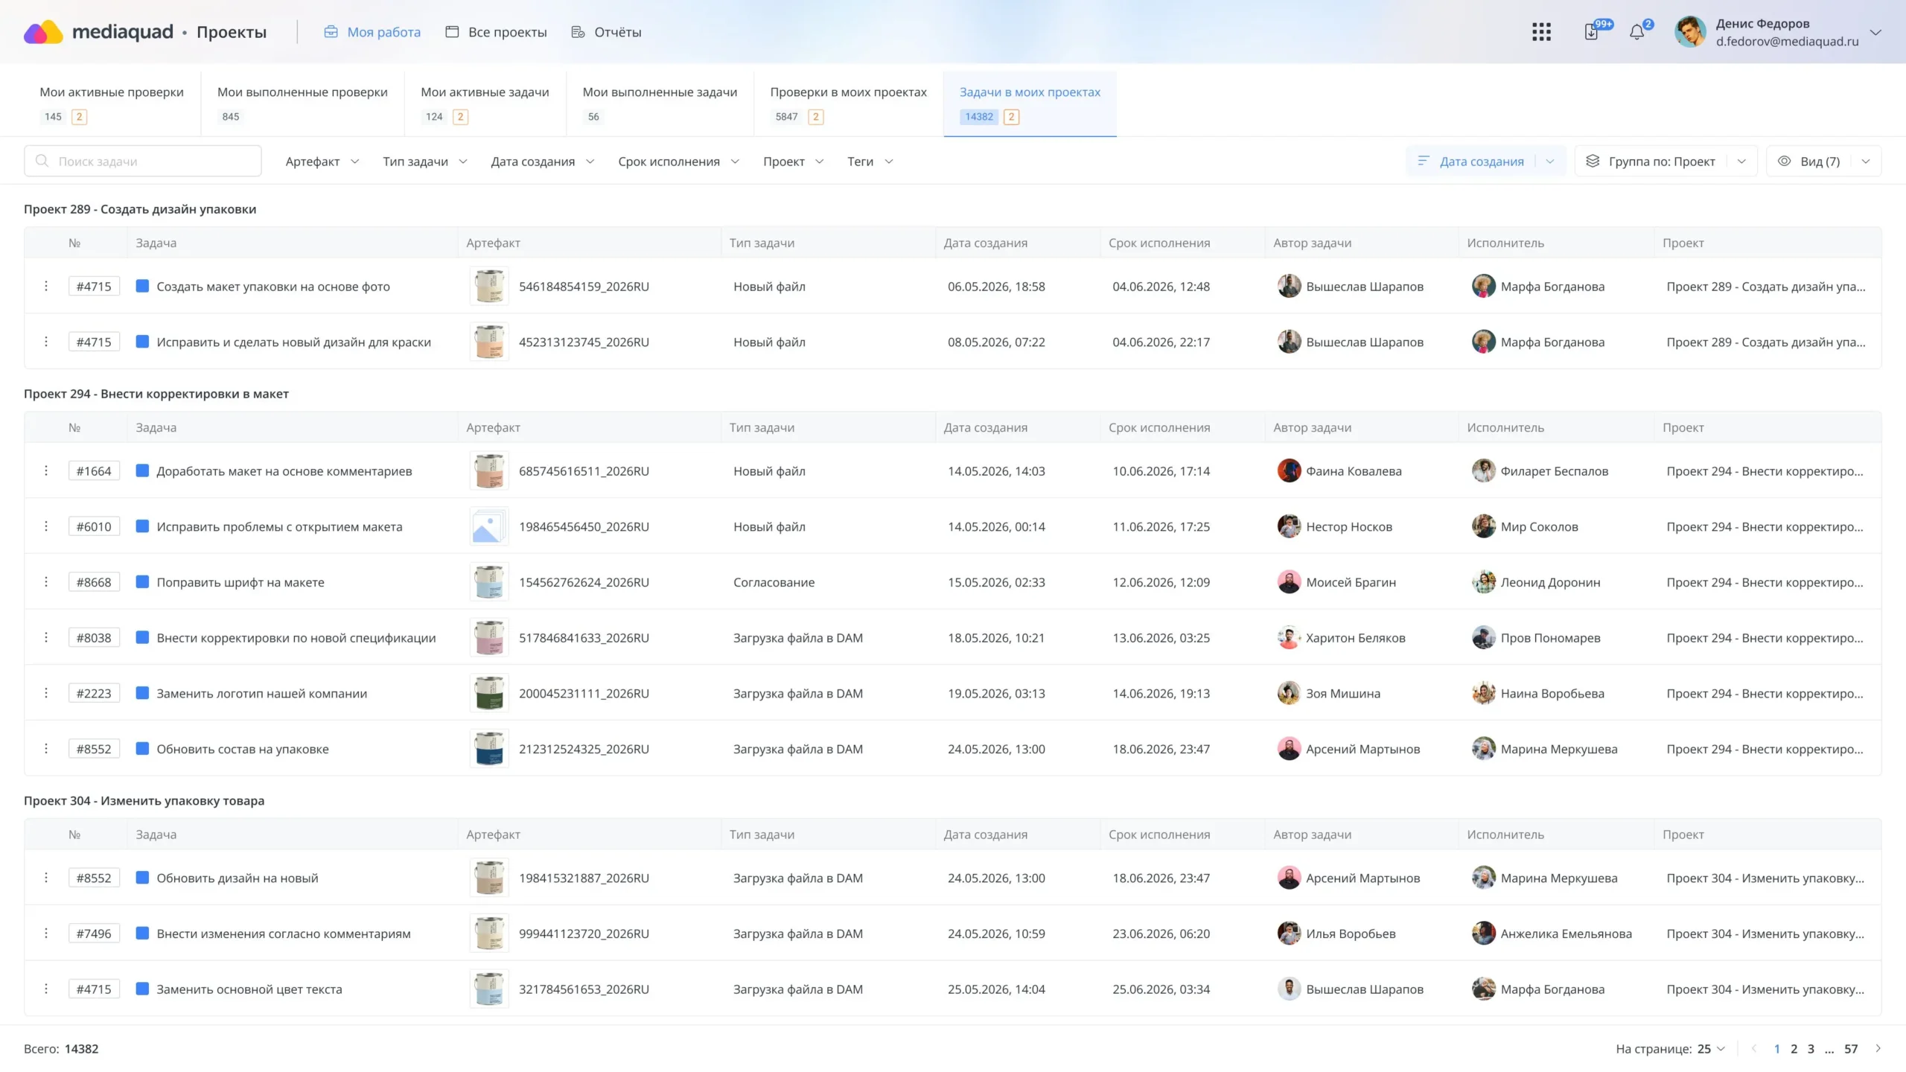Click Фаина Ковалева author avatar
Image resolution: width=1906 pixels, height=1072 pixels.
[x=1289, y=470]
